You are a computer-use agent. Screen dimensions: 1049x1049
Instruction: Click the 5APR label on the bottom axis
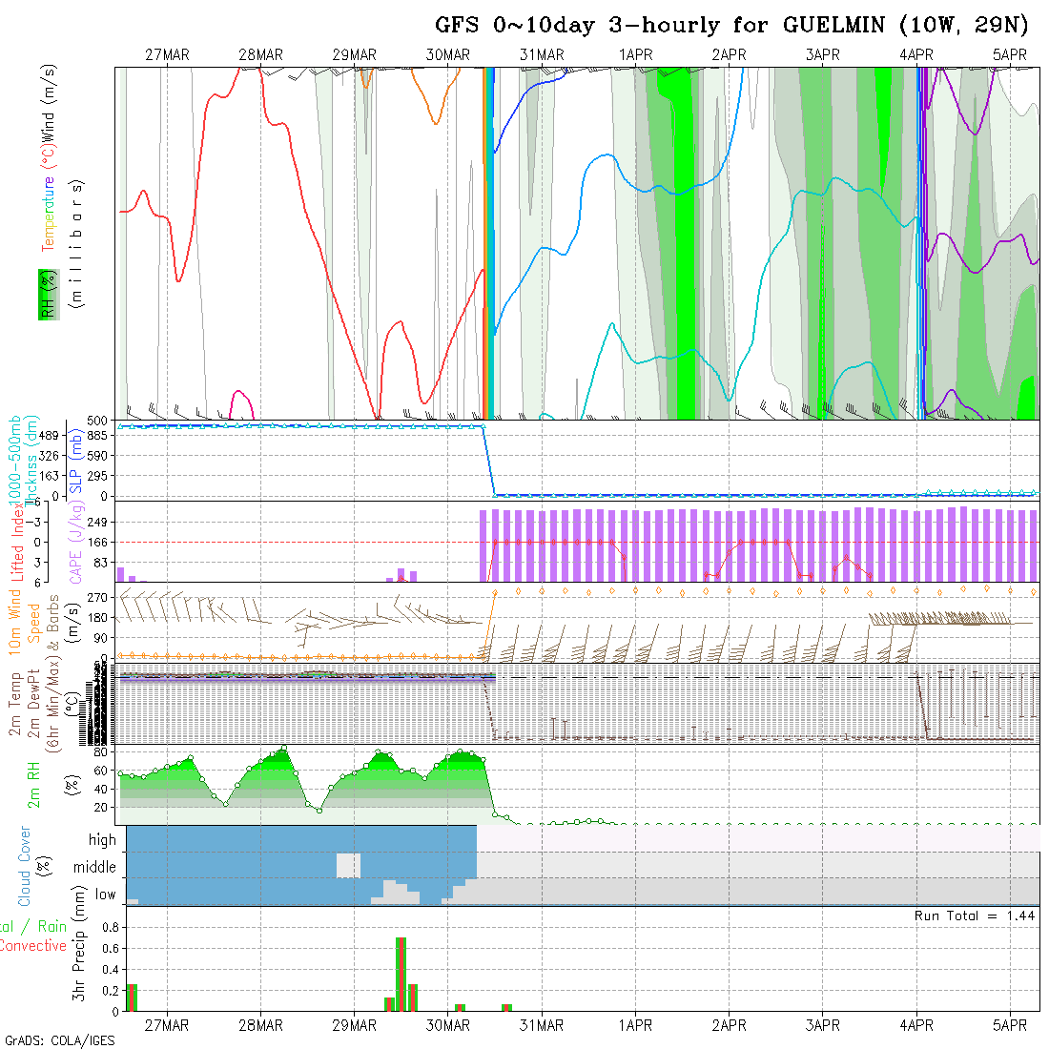[1010, 1025]
